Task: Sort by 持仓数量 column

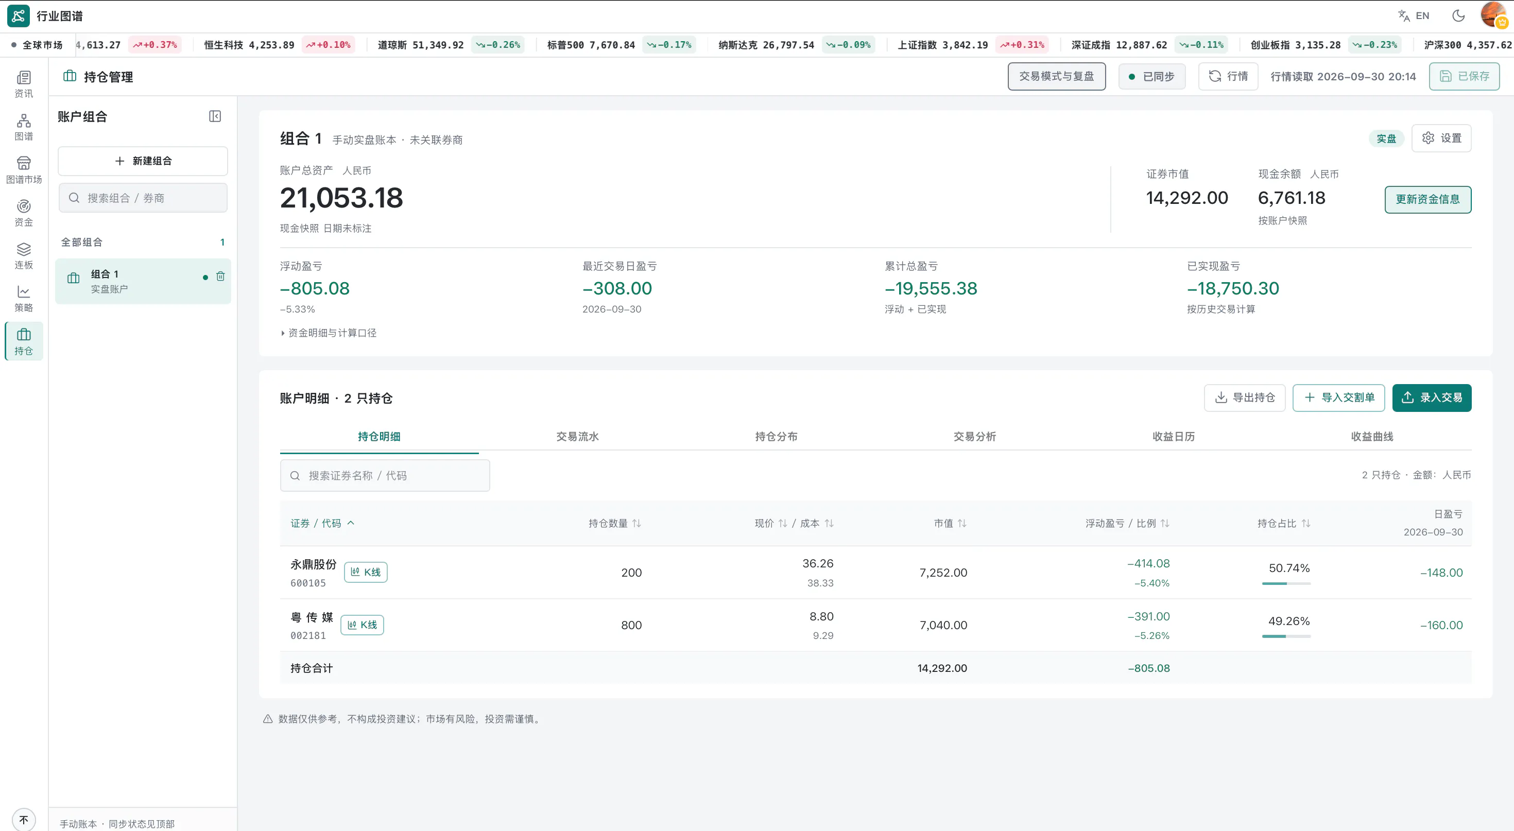Action: pyautogui.click(x=614, y=523)
